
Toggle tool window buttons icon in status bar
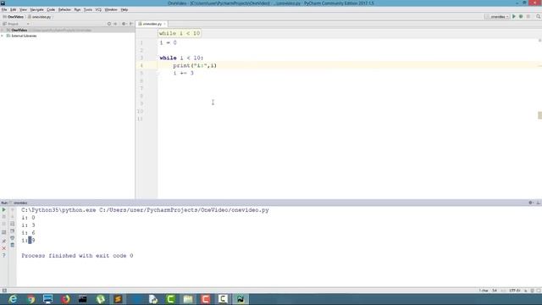coord(4,291)
